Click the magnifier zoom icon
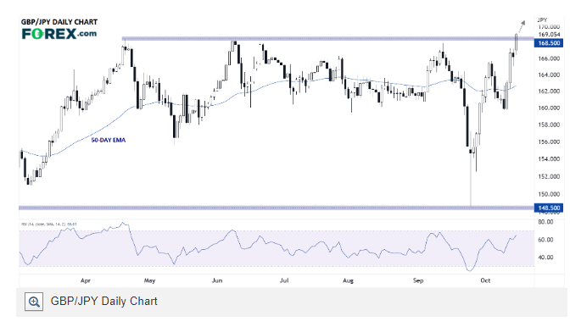Image resolution: width=570 pixels, height=327 pixels. click(34, 302)
